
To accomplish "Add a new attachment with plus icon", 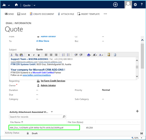I will point(137,111).
